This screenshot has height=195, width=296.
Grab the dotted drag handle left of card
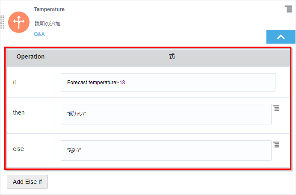click(x=2, y=22)
